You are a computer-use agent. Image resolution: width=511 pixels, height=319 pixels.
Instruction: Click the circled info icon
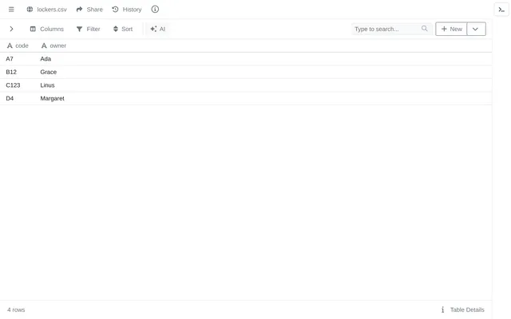click(155, 9)
